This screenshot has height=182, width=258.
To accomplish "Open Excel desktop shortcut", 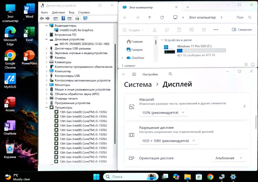I will click(29, 34).
